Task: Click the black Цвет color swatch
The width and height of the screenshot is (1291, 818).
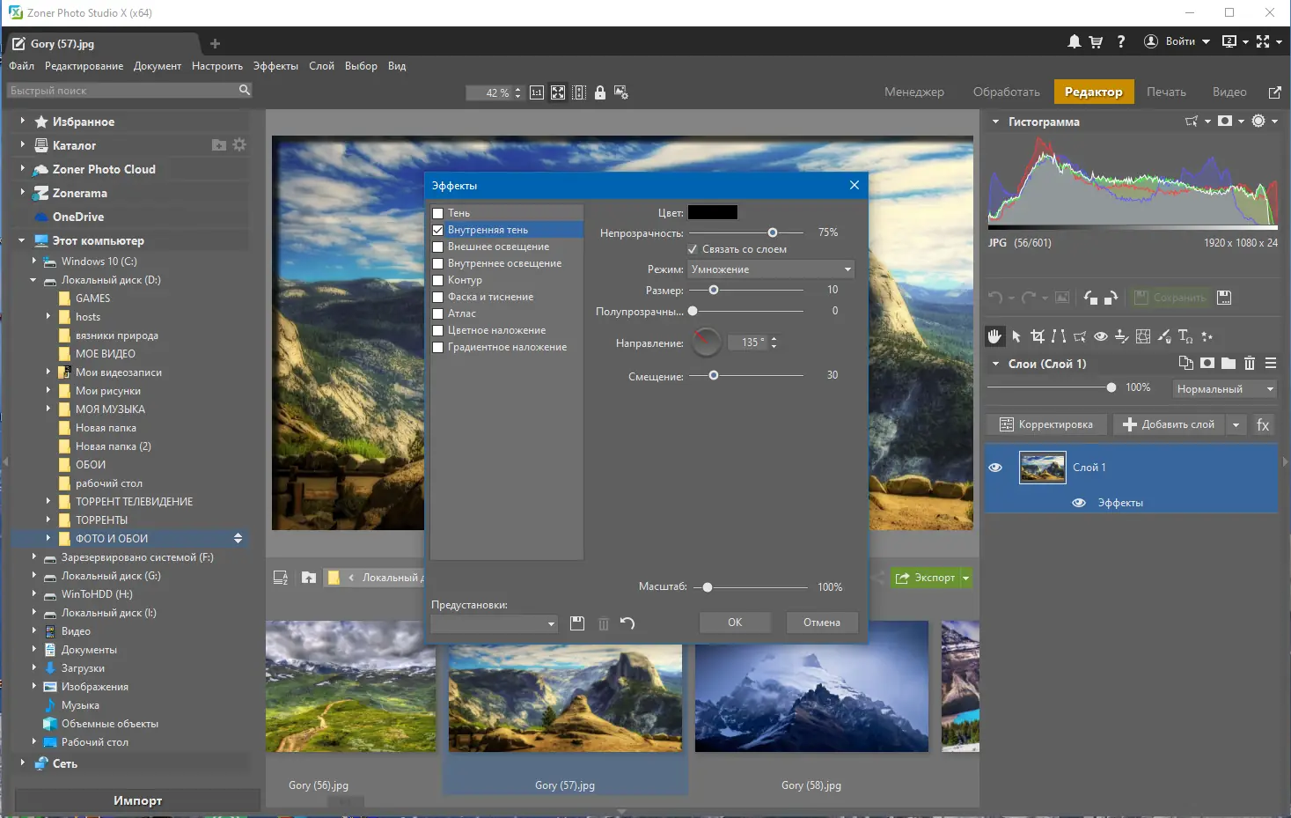Action: pyautogui.click(x=712, y=212)
